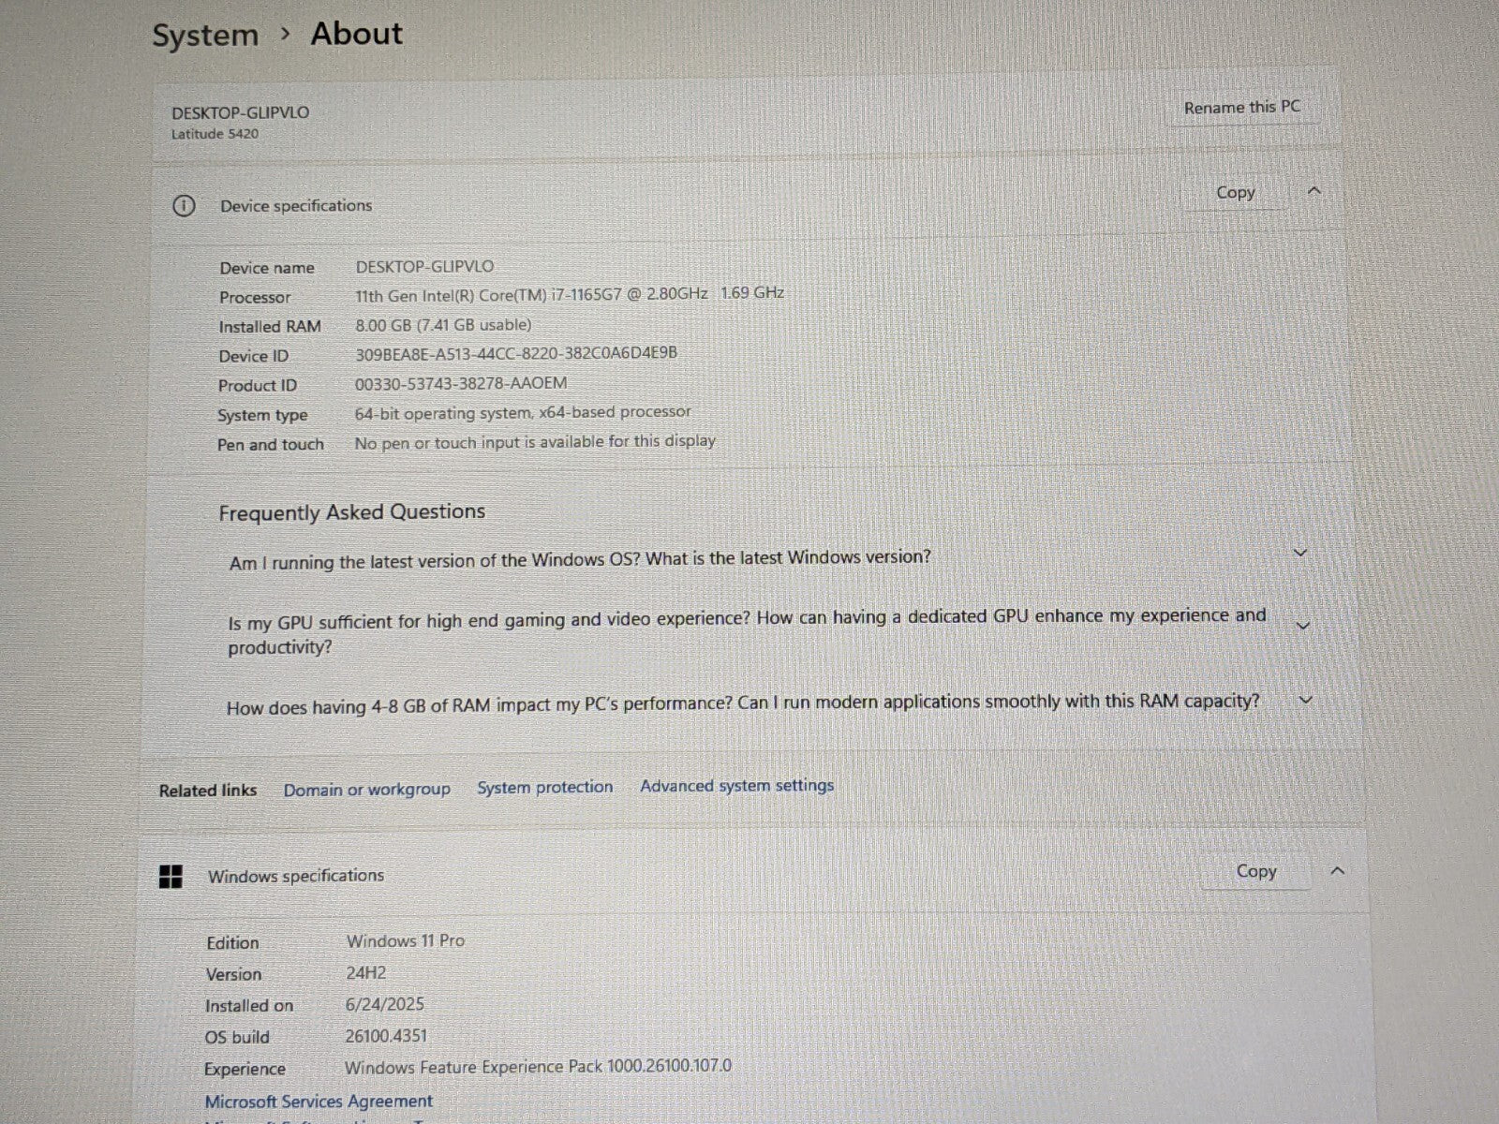Click the Windows logo icon

tap(171, 877)
